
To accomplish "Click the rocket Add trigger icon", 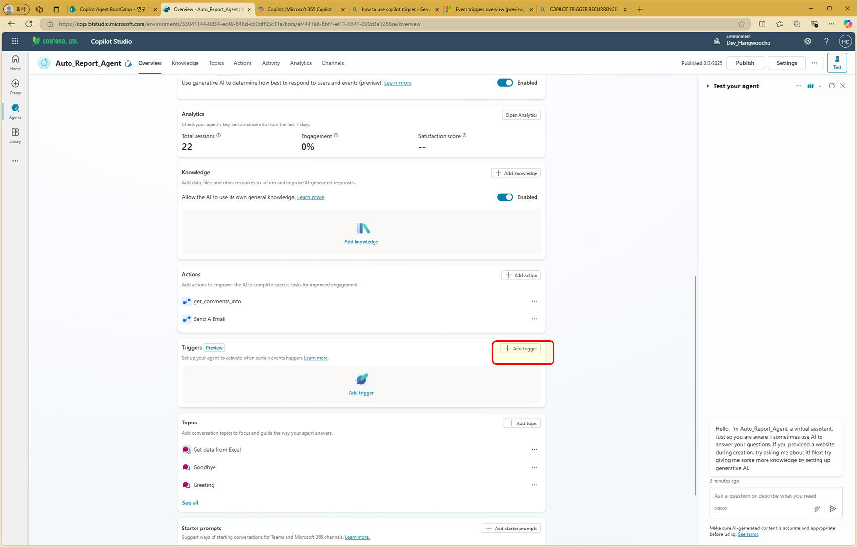I will pos(361,379).
